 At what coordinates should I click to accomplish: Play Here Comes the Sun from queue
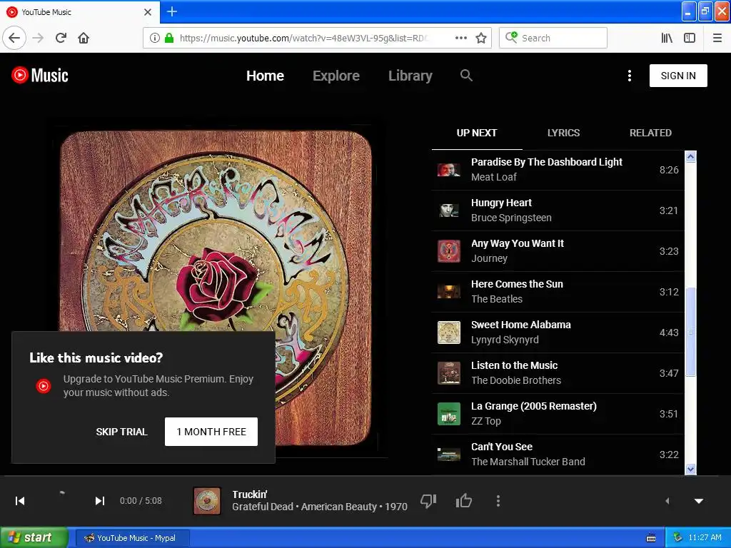click(x=558, y=292)
